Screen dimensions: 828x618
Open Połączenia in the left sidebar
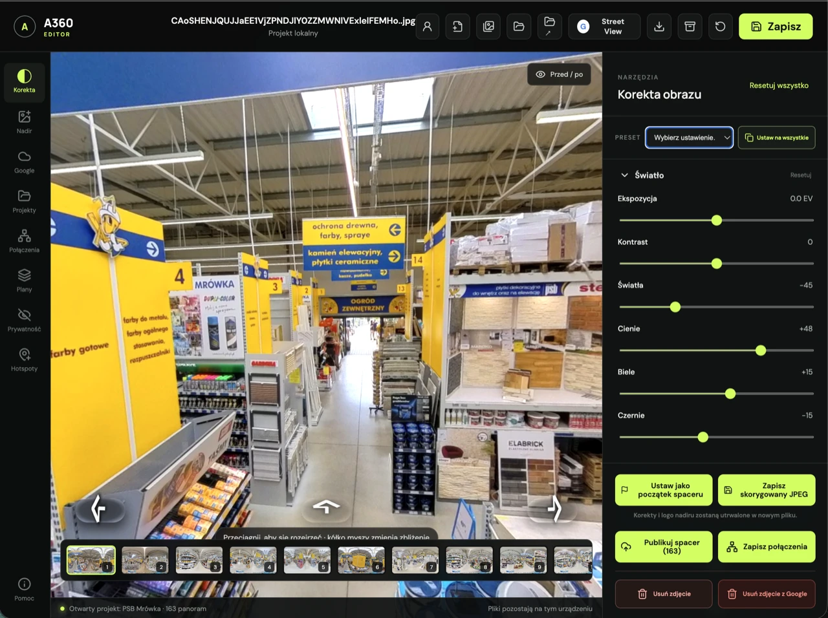(x=25, y=241)
